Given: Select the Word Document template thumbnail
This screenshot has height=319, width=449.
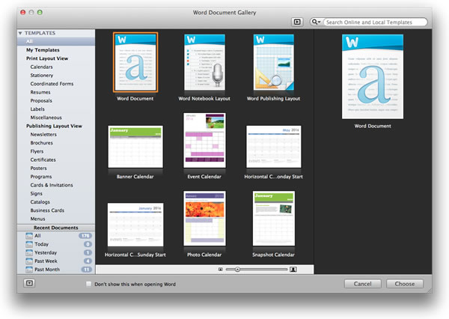Looking at the screenshot, I should tap(135, 62).
